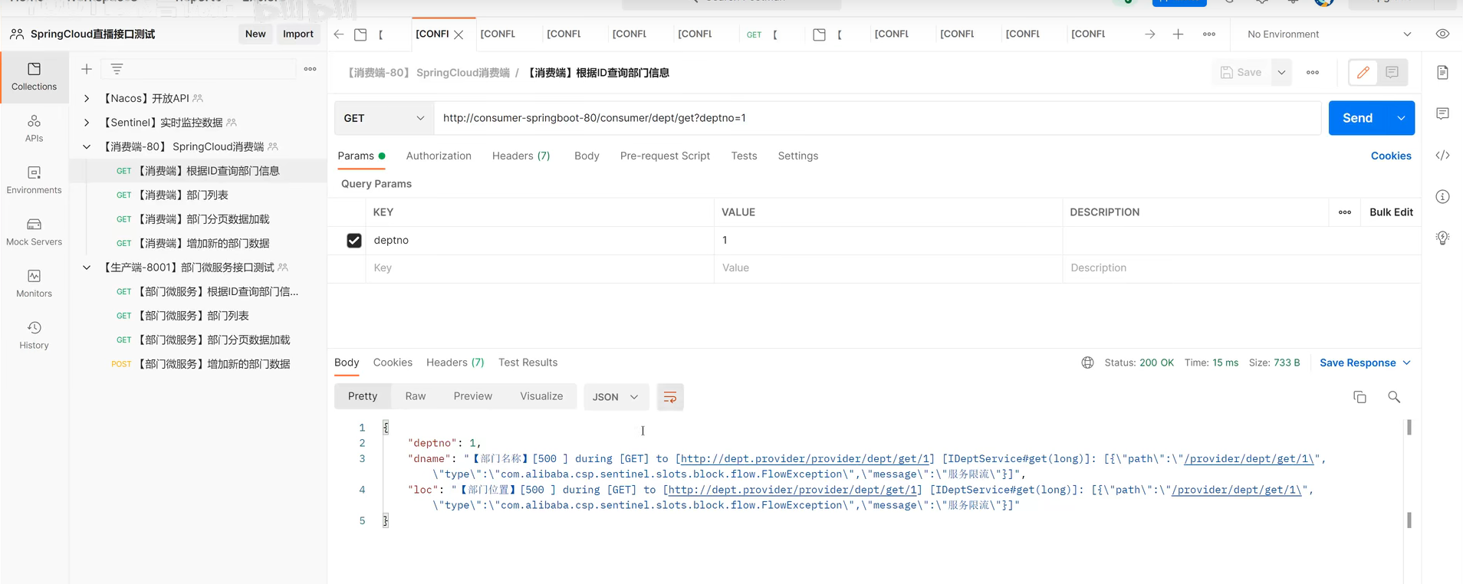This screenshot has height=584, width=1463.
Task: Open the Code snippet icon
Action: pyautogui.click(x=1442, y=156)
